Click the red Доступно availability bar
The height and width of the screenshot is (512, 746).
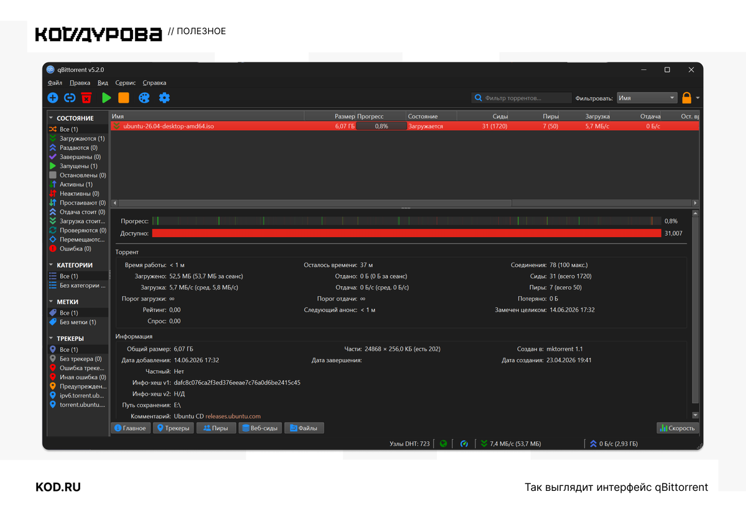click(407, 233)
